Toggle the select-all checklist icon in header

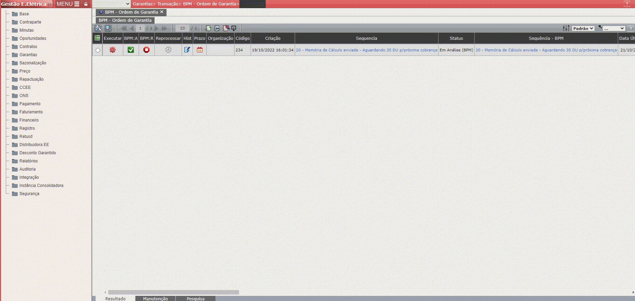(x=97, y=38)
